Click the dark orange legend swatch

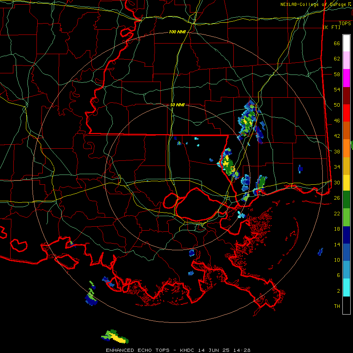coord(346,130)
